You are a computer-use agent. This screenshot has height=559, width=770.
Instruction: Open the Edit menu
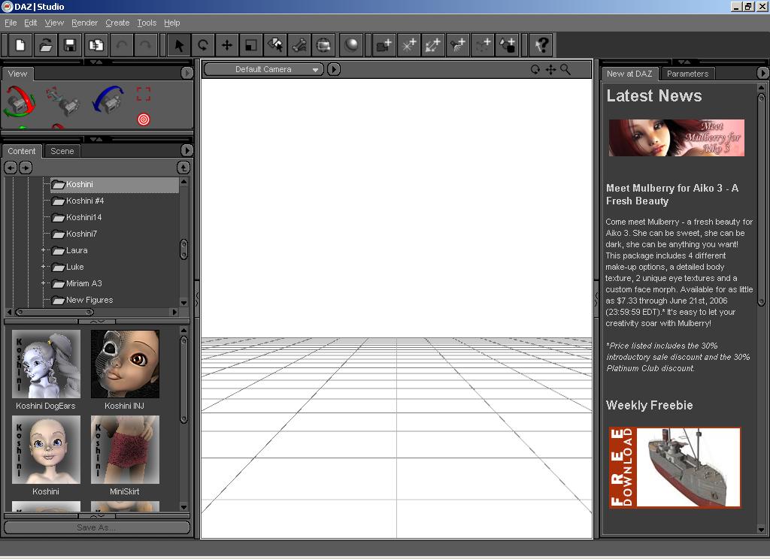point(30,23)
